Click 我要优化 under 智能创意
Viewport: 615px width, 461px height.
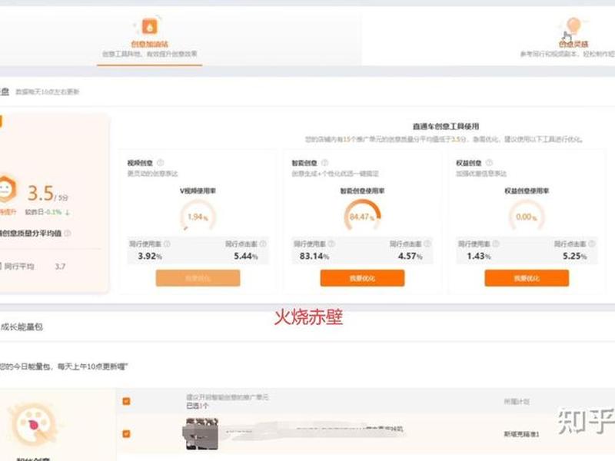pos(362,278)
